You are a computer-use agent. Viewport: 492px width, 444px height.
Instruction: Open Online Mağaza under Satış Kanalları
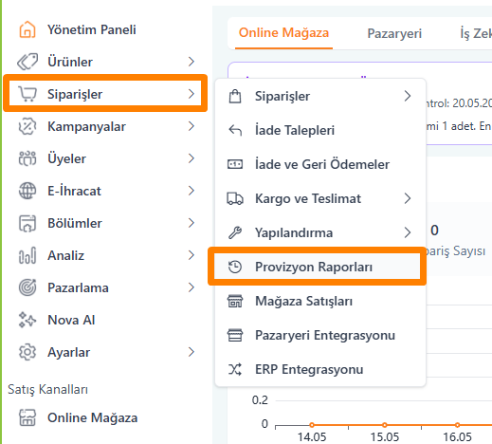pos(92,417)
